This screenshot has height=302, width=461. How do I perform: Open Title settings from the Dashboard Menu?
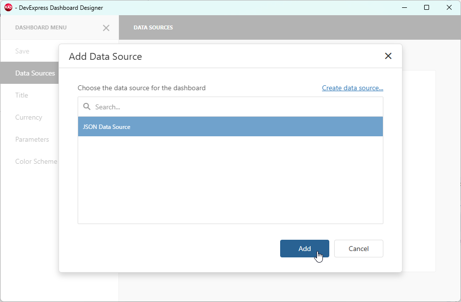coord(22,95)
